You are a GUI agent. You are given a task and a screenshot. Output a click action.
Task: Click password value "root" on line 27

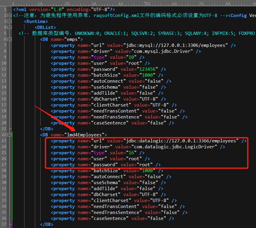point(145,165)
